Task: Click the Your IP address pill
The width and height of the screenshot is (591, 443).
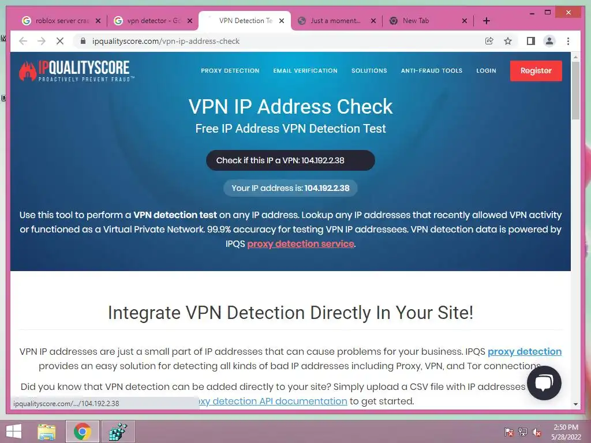Action: click(x=290, y=188)
